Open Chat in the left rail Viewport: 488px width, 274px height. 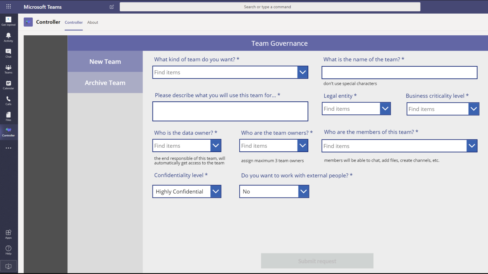click(x=8, y=53)
